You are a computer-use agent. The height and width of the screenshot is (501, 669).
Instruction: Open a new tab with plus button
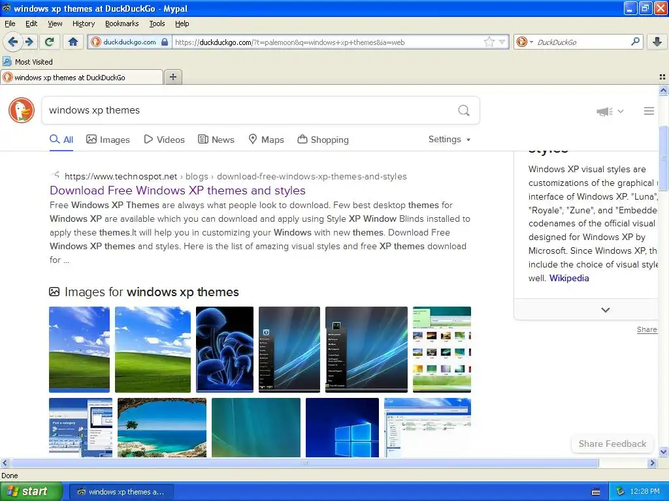click(172, 77)
